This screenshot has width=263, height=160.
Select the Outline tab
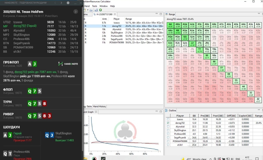pyautogui.click(x=171, y=111)
